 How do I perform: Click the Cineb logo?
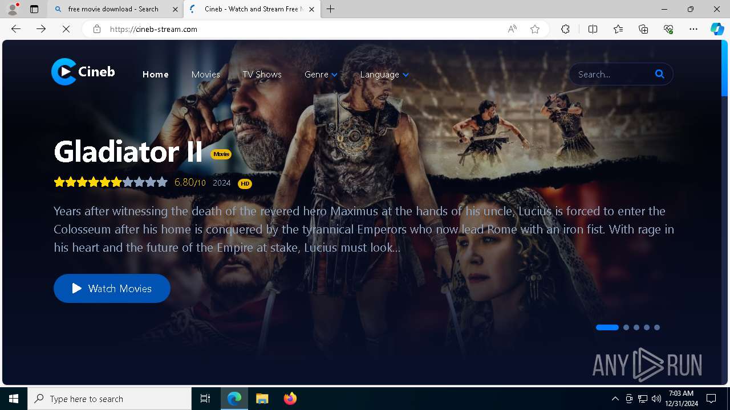(83, 72)
